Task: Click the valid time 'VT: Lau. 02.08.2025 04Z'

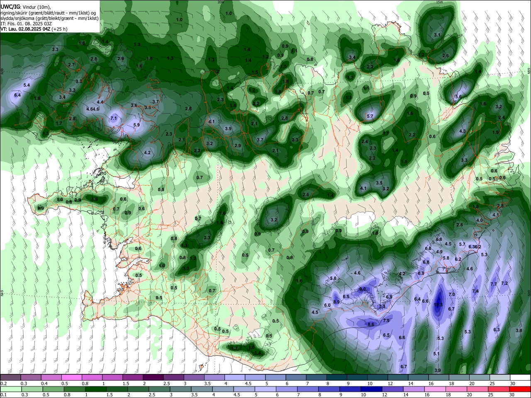Action: [x=25, y=29]
